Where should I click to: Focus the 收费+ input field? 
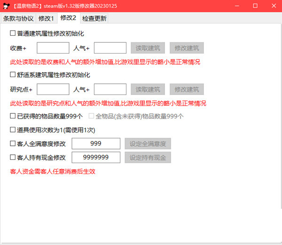[53, 48]
